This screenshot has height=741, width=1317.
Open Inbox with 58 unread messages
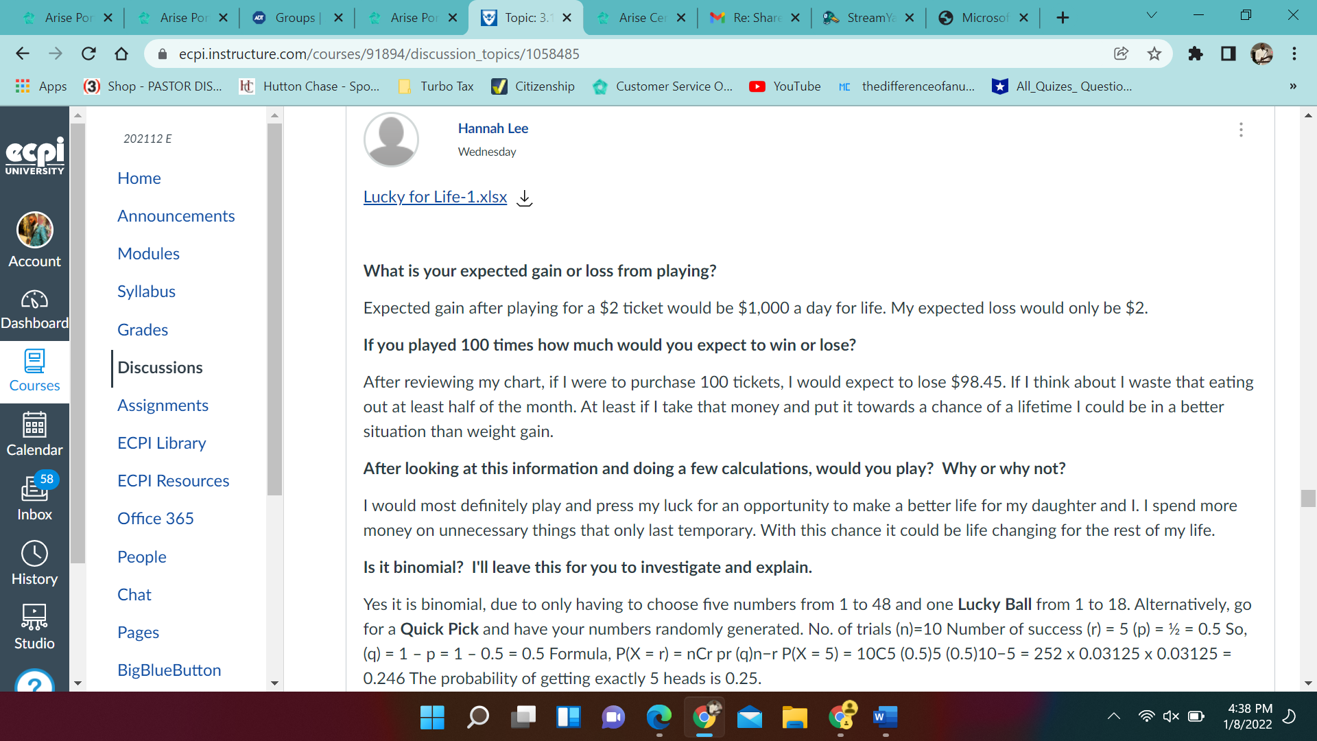(x=34, y=497)
